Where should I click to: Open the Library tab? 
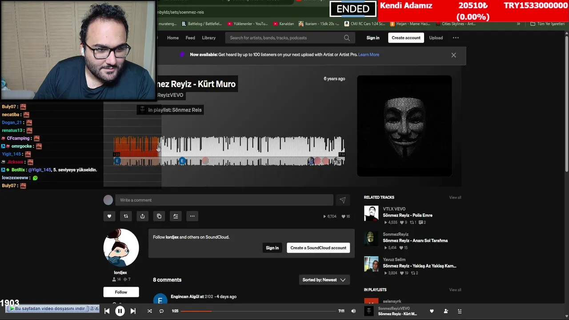tap(209, 38)
